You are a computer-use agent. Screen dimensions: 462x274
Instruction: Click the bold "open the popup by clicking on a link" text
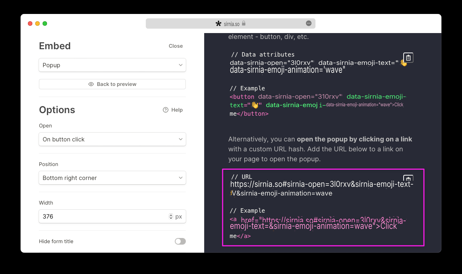coord(354,139)
